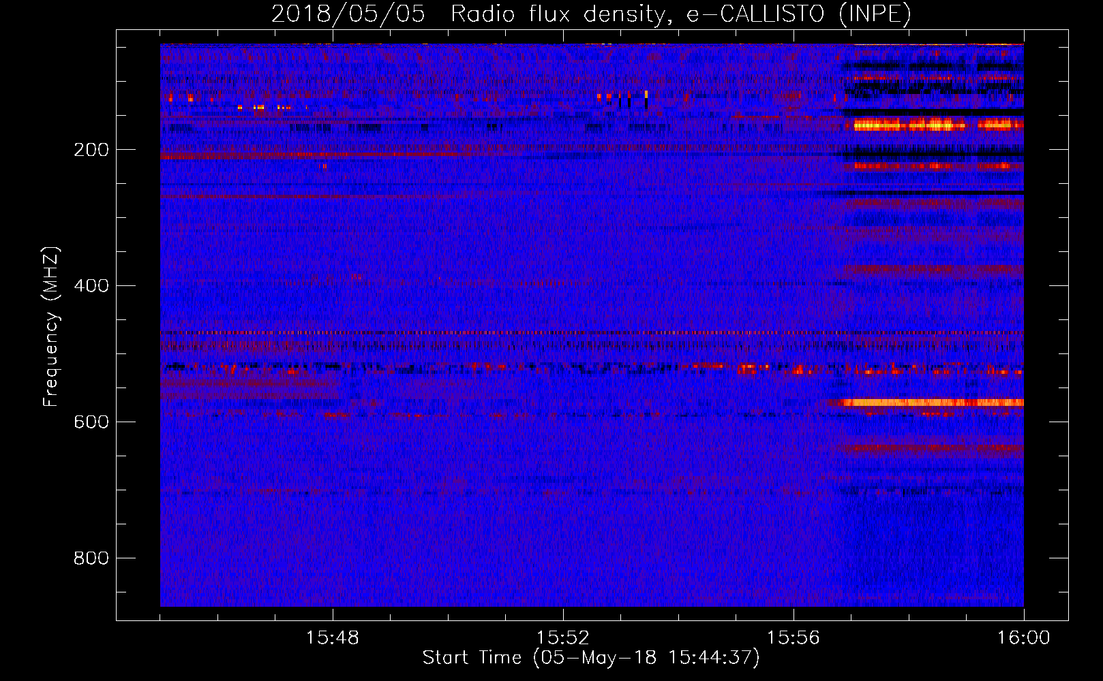Select the 800 frequency tick label
The width and height of the screenshot is (1103, 681).
coord(91,558)
